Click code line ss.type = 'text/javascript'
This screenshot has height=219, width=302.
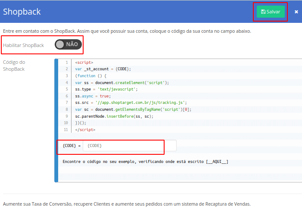(106, 89)
